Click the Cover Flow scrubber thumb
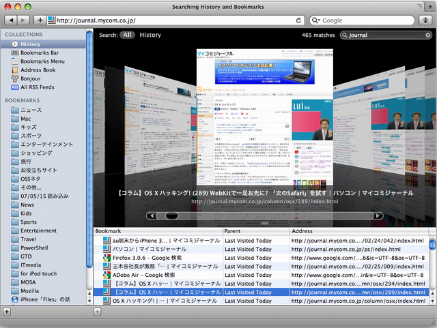This screenshot has width=437, height=328. tap(171, 215)
